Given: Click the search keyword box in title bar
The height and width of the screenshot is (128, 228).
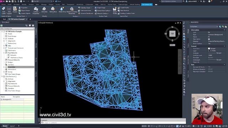Looking at the screenshot, I should 171,1.
